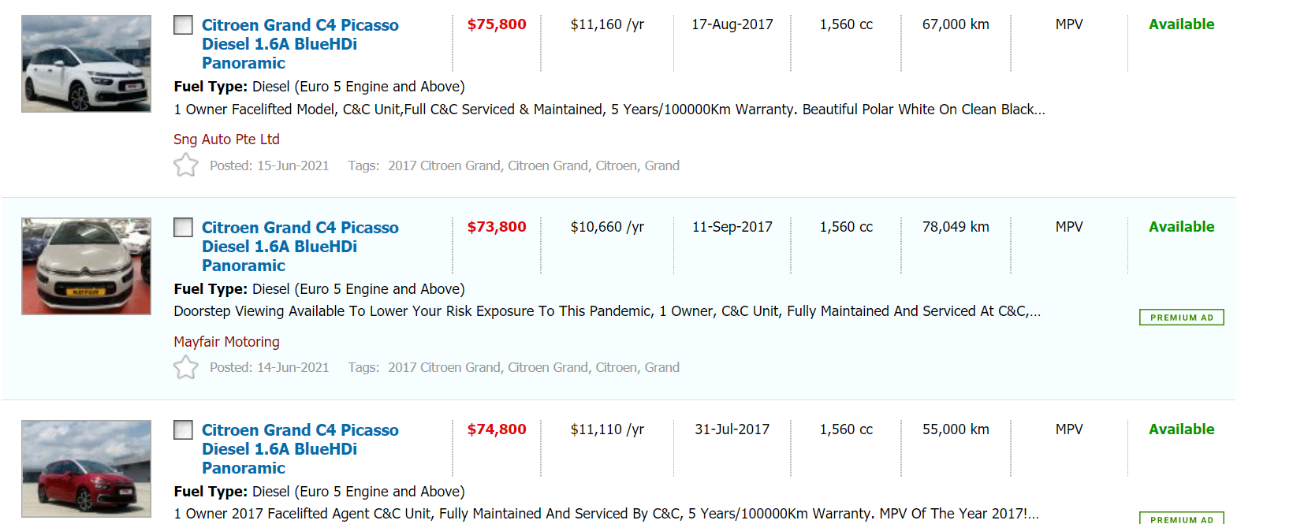Tick checkbox for the $73,800 Citroen listing
Screen dimensions: 1293x524
point(183,228)
